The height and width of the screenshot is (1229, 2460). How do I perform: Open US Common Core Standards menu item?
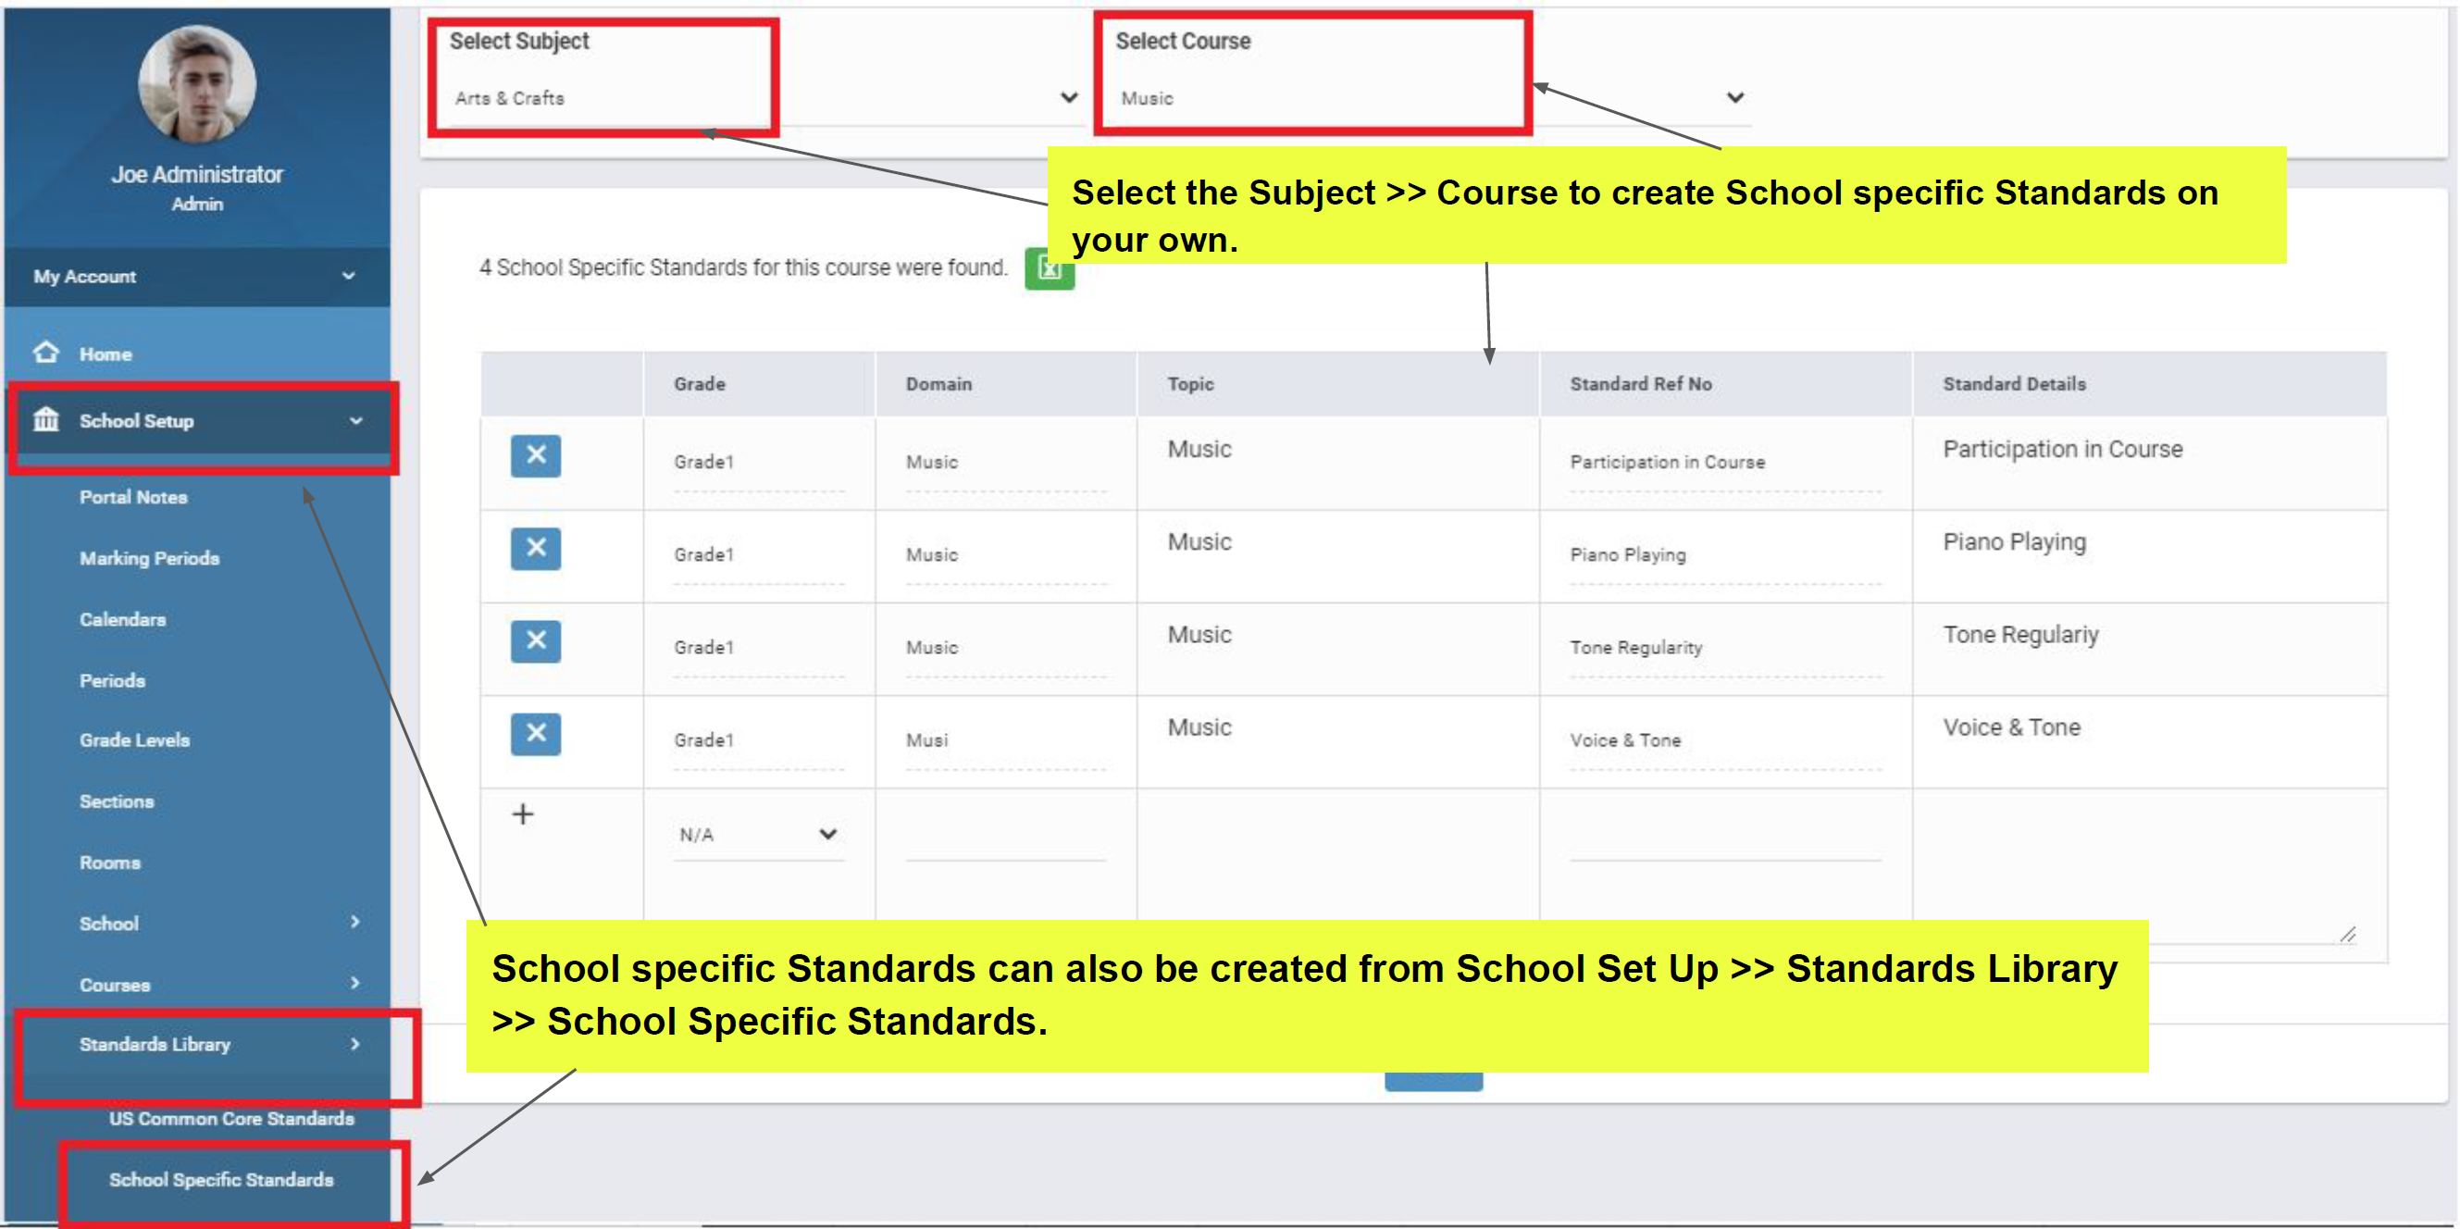click(x=231, y=1118)
